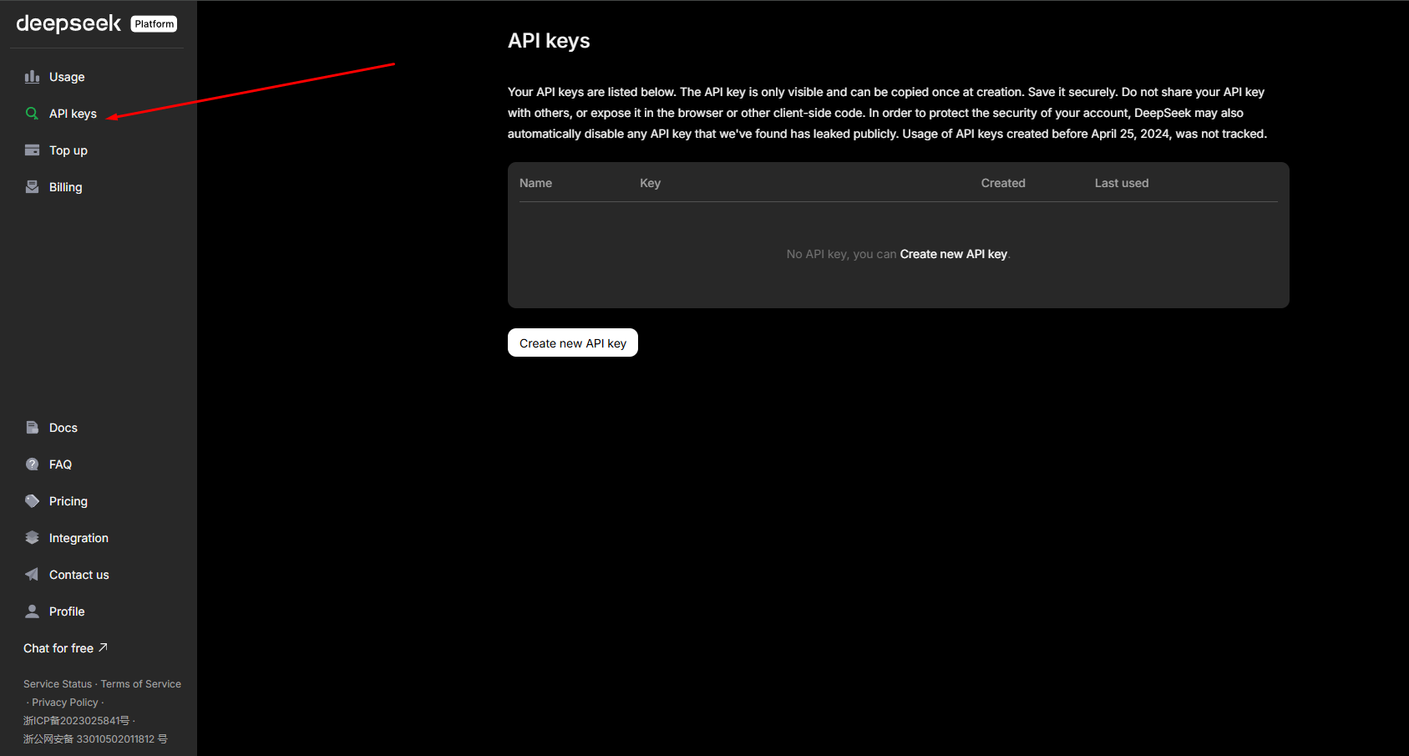Click the API keys page heading
Image resolution: width=1409 pixels, height=756 pixels.
tap(549, 41)
